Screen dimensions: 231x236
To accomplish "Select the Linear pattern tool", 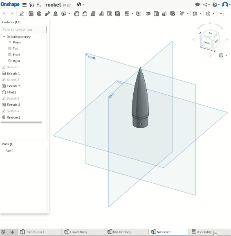I will 127,14.
